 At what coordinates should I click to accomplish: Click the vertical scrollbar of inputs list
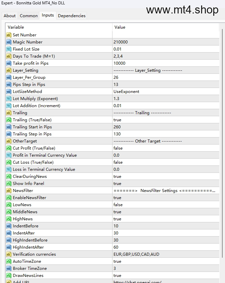[x=222, y=143]
